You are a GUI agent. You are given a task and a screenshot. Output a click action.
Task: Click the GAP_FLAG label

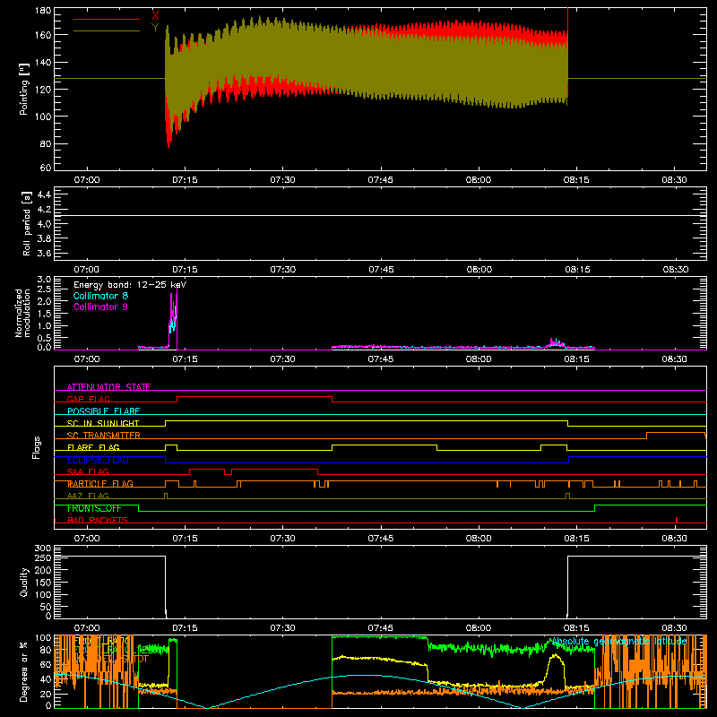88,399
